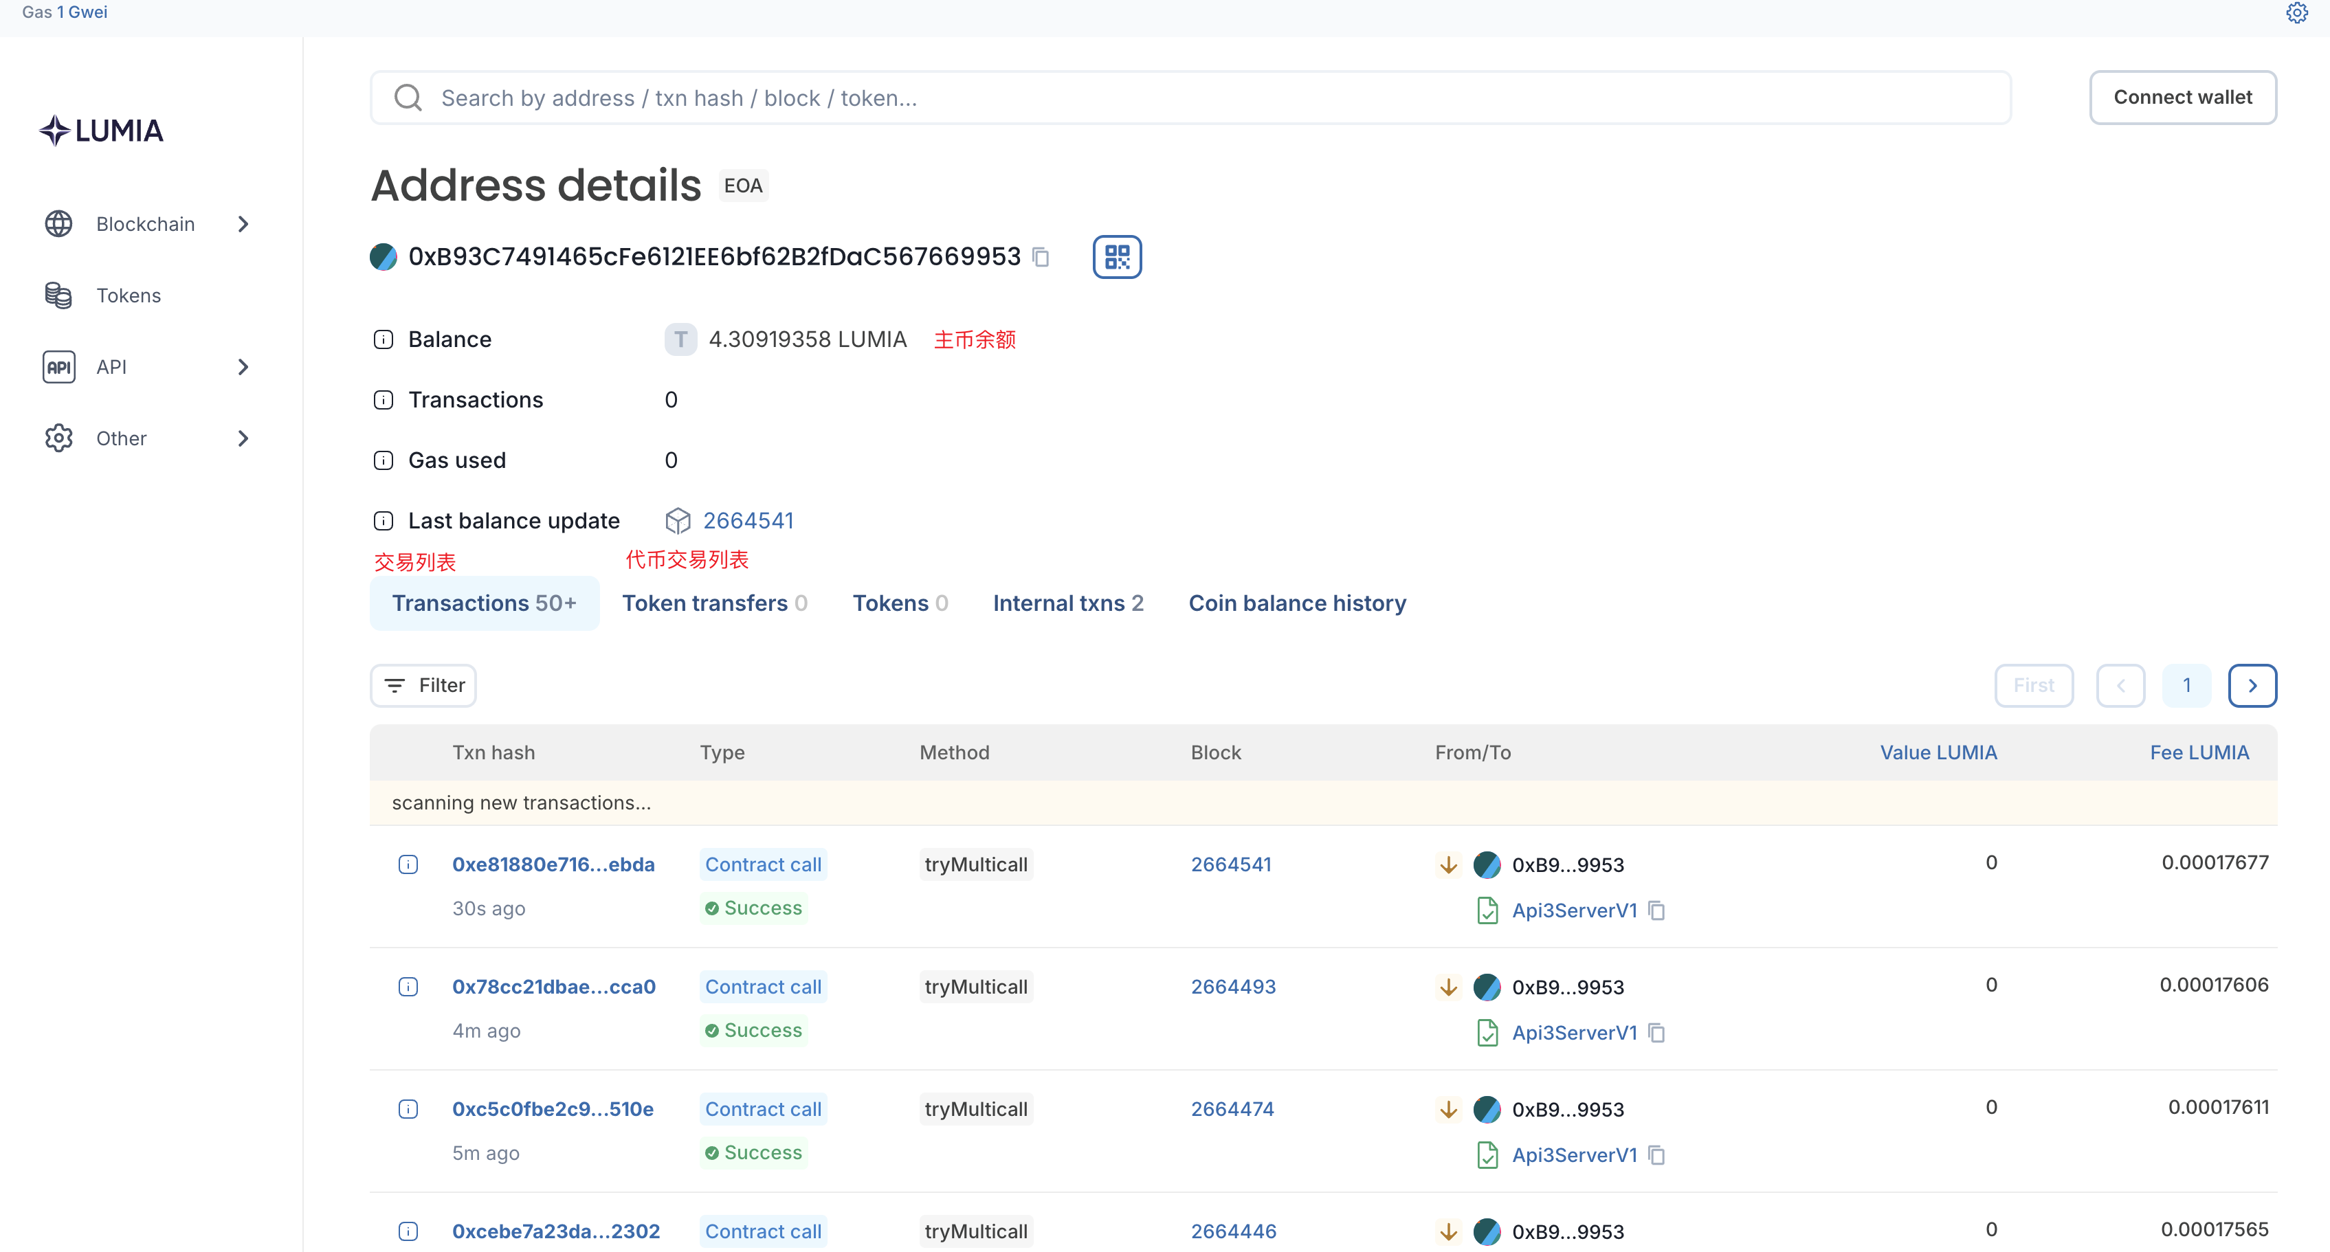Click the Last balance update info icon
Viewport: 2330px width, 1252px height.
pyautogui.click(x=384, y=522)
